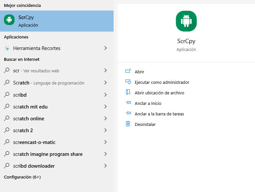
Task: Open the scribd downloader search suggestion
Action: tap(57, 166)
